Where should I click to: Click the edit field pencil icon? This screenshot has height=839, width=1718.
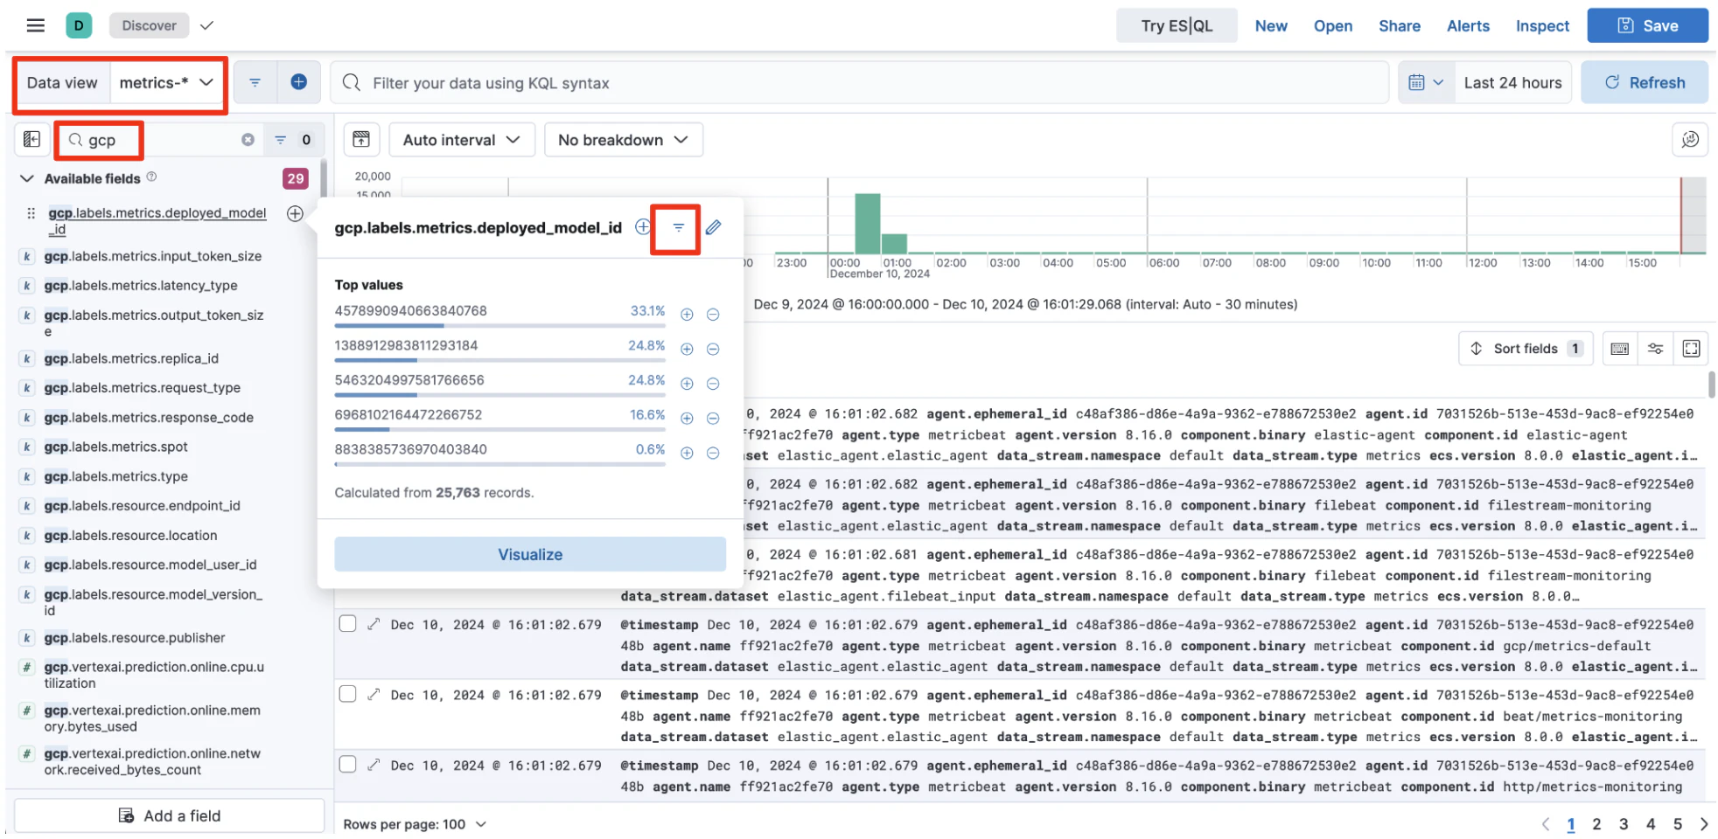click(x=714, y=227)
